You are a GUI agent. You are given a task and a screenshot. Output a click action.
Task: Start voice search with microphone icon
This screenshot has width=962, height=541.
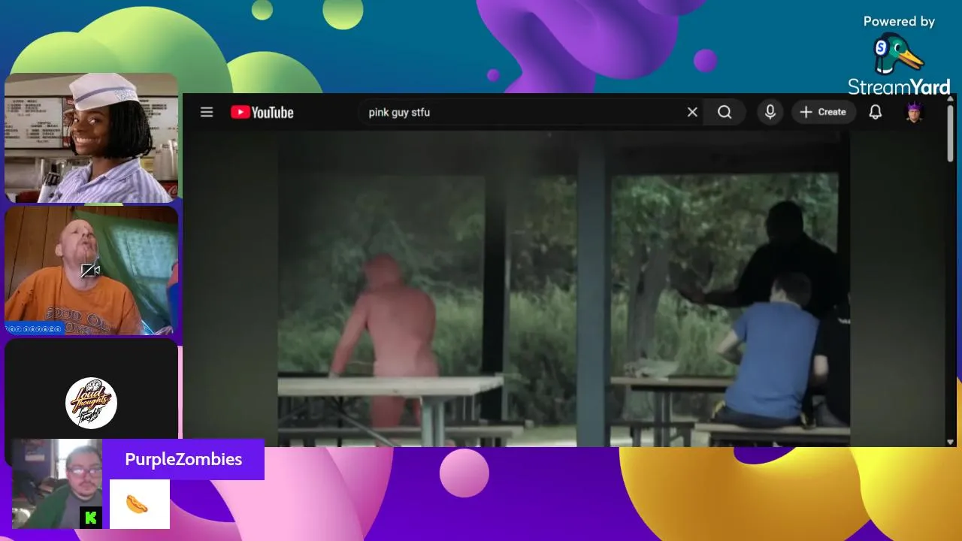point(770,112)
